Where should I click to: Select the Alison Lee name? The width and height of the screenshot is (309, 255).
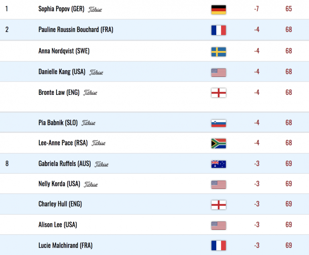57,225
